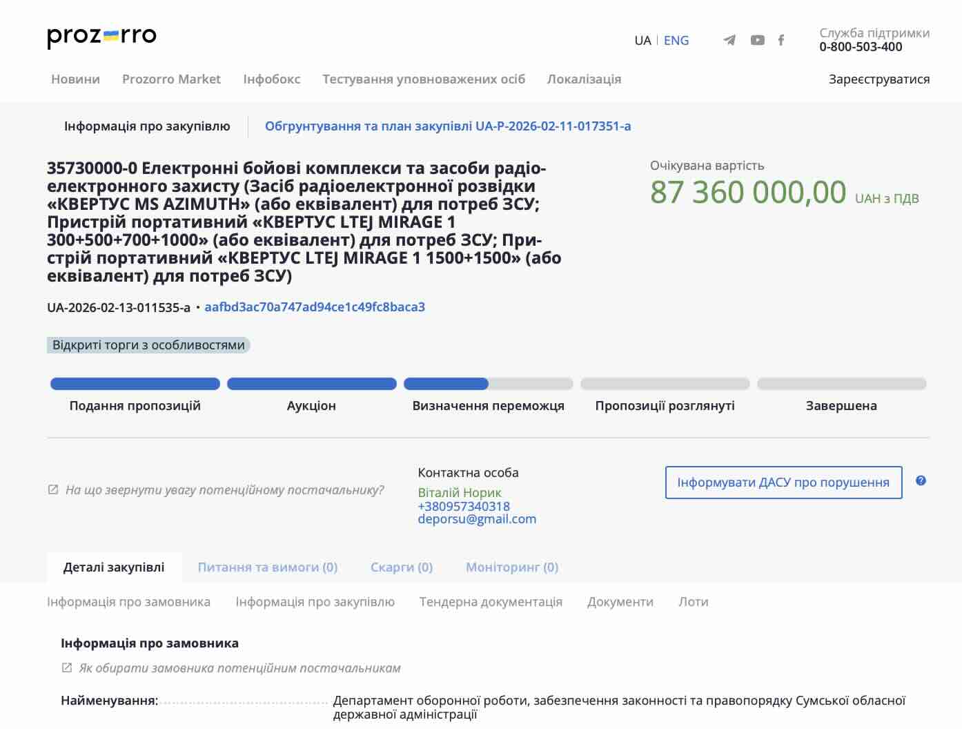962x729 pixels.
Task: Open the Новини menu item
Action: click(x=75, y=79)
